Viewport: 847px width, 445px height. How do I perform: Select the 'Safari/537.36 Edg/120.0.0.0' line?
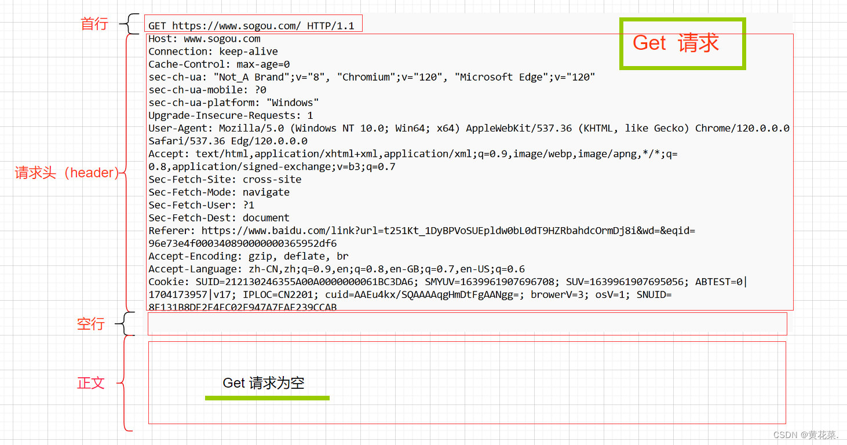click(228, 141)
